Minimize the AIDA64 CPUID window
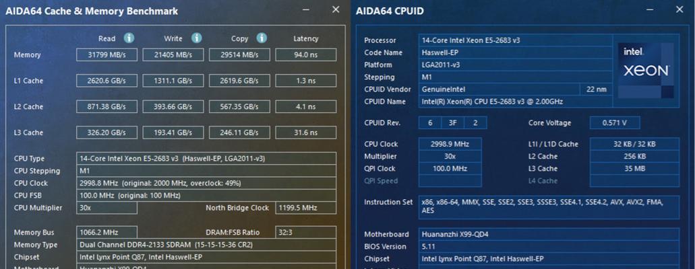This screenshot has height=269, width=695. pyautogui.click(x=650, y=9)
